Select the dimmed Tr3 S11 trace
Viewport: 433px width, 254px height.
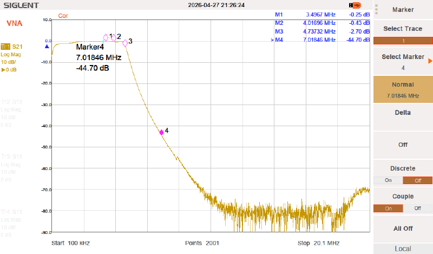click(x=11, y=157)
